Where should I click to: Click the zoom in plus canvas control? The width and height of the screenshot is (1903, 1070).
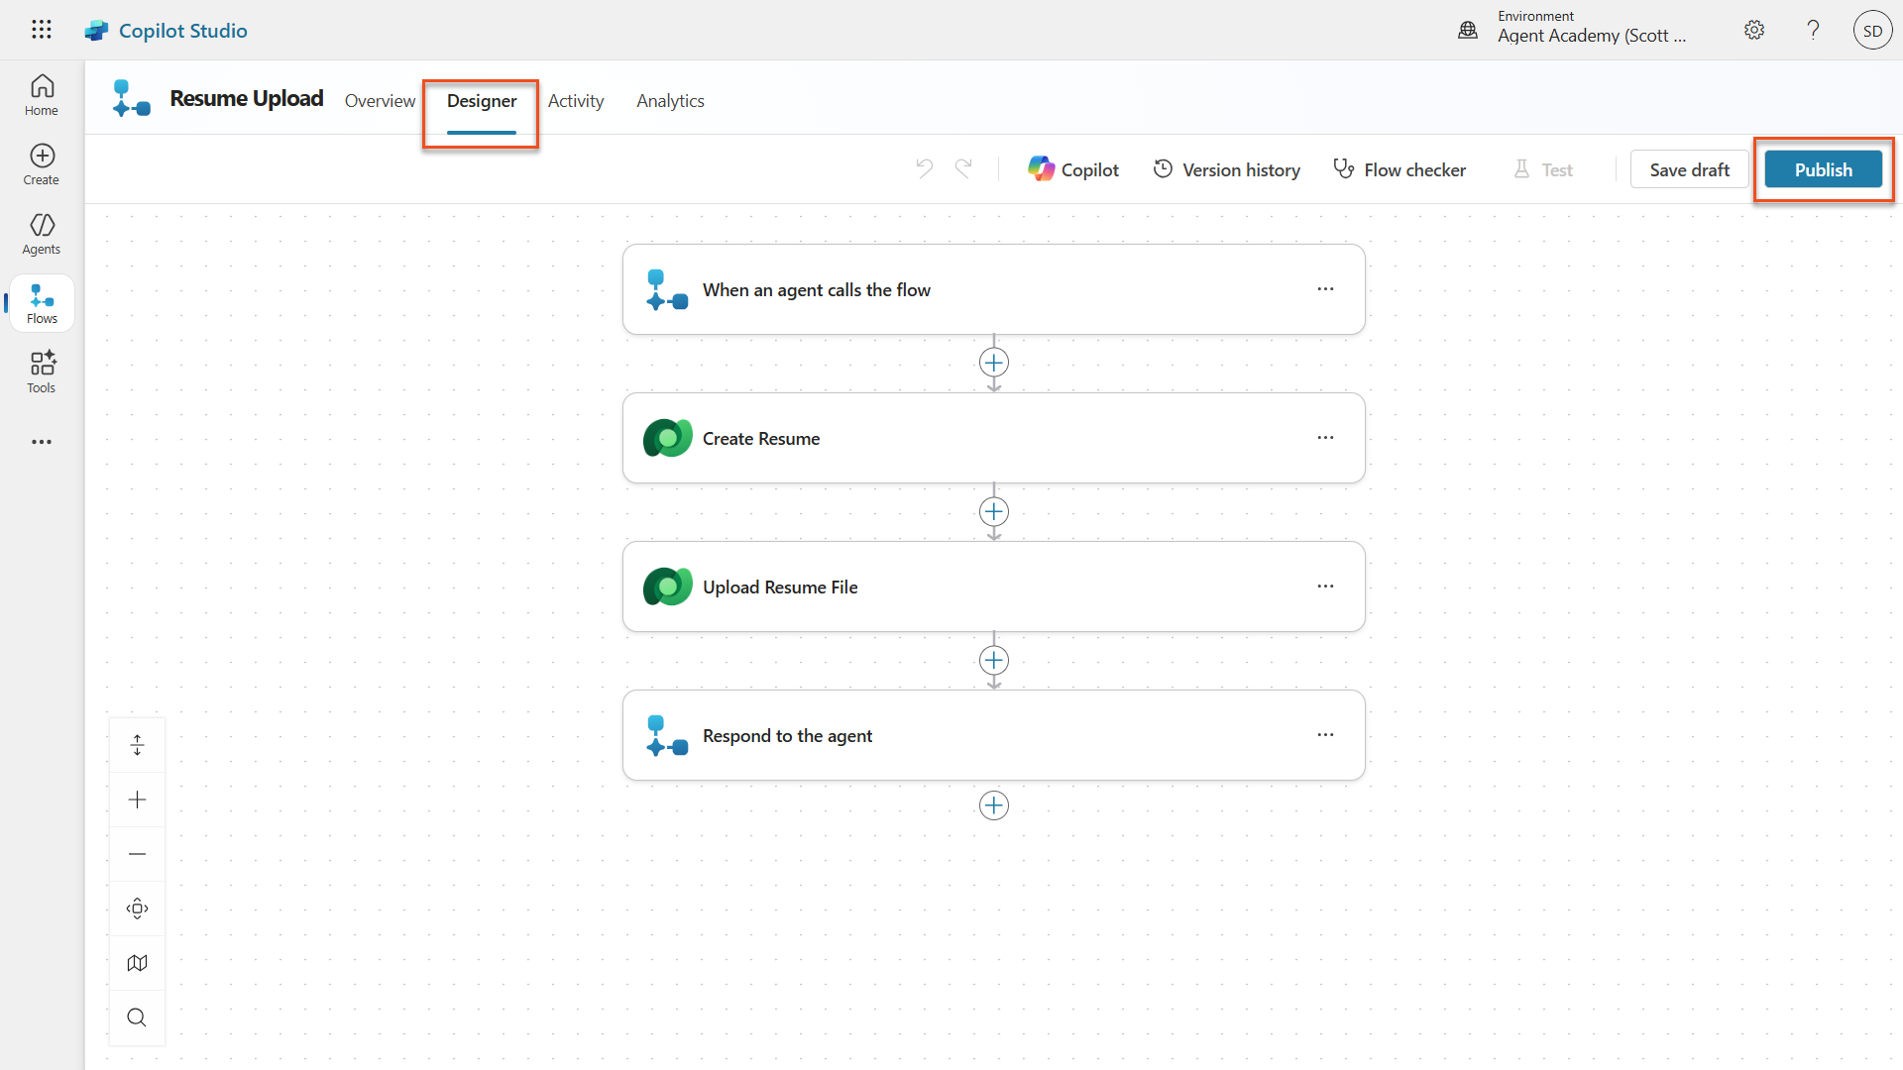click(x=138, y=800)
